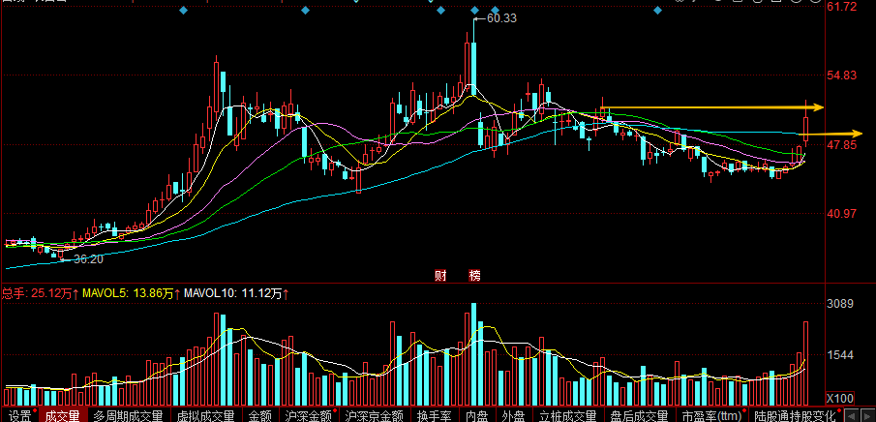Click the rightmost blue diamond event marker
The height and width of the screenshot is (422, 876).
[658, 10]
